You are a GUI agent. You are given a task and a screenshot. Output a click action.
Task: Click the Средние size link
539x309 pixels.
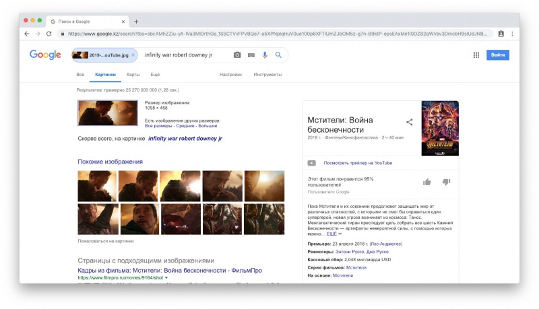(x=185, y=126)
